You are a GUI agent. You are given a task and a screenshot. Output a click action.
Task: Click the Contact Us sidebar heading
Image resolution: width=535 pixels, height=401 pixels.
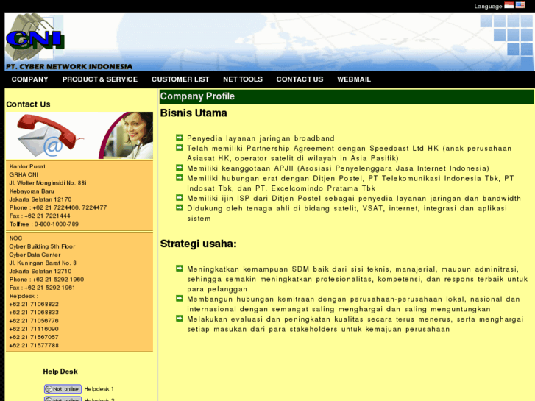click(x=28, y=104)
